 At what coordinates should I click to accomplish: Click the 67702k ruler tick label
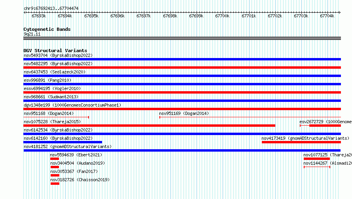[x=275, y=16]
